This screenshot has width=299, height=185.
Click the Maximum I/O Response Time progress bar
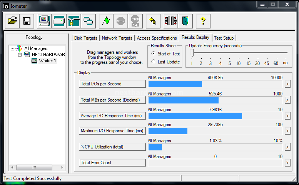point(215,131)
